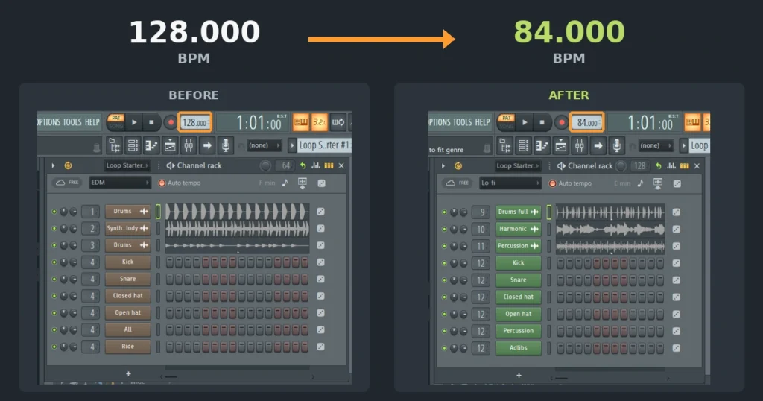Open the TOOLS menu in the AFTER panel
The image size is (763, 401).
coord(463,123)
